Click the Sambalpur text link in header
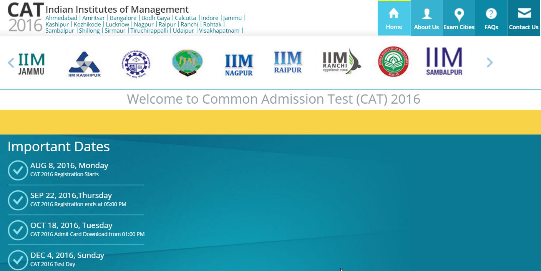This screenshot has width=541, height=271. coord(60,31)
